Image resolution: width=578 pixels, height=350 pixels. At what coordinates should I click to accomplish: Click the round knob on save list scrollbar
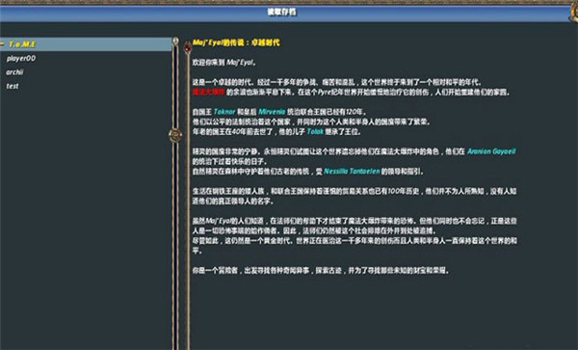[x=175, y=135]
